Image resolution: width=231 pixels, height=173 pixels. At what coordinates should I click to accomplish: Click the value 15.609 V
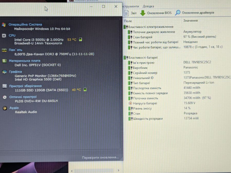tap(189, 103)
